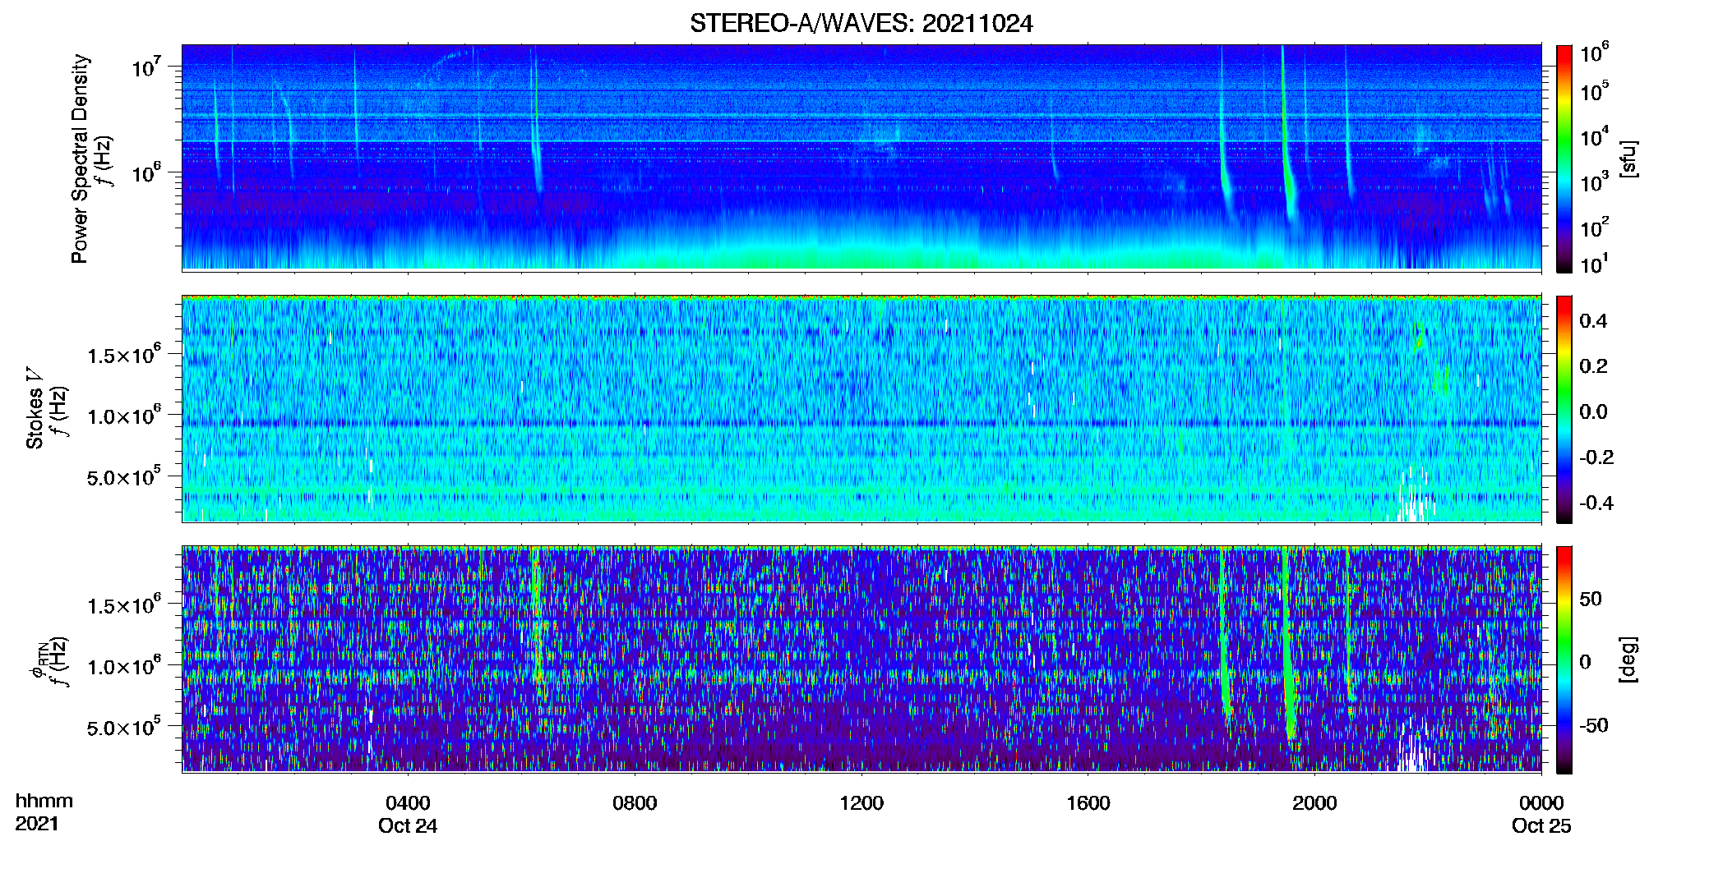
Task: Click the "1600" time tick label
Action: point(1088,802)
